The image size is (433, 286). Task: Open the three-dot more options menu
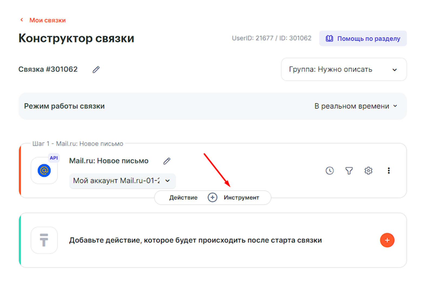point(389,171)
